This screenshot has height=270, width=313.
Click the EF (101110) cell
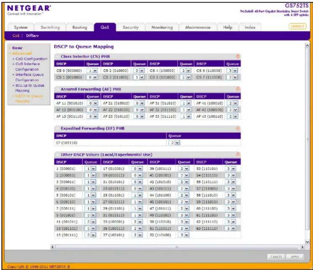click(110, 143)
